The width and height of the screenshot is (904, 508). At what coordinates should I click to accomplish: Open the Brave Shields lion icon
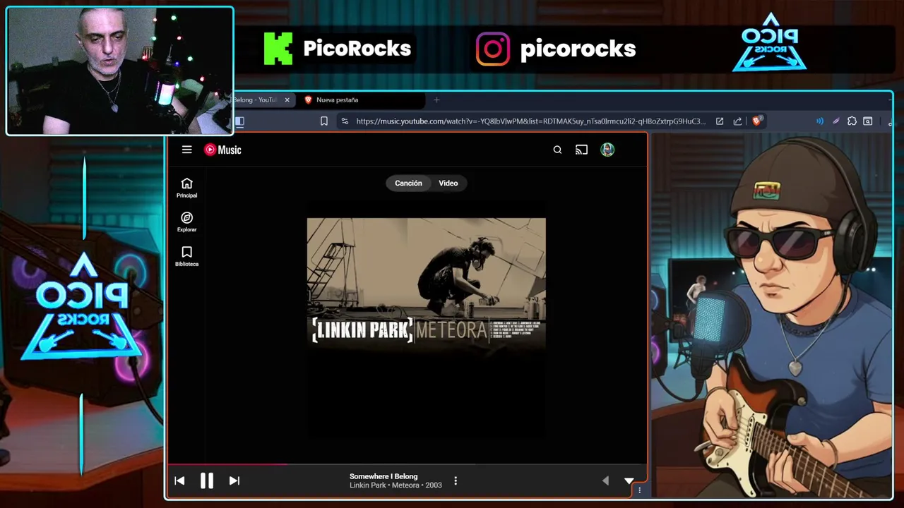tap(756, 121)
